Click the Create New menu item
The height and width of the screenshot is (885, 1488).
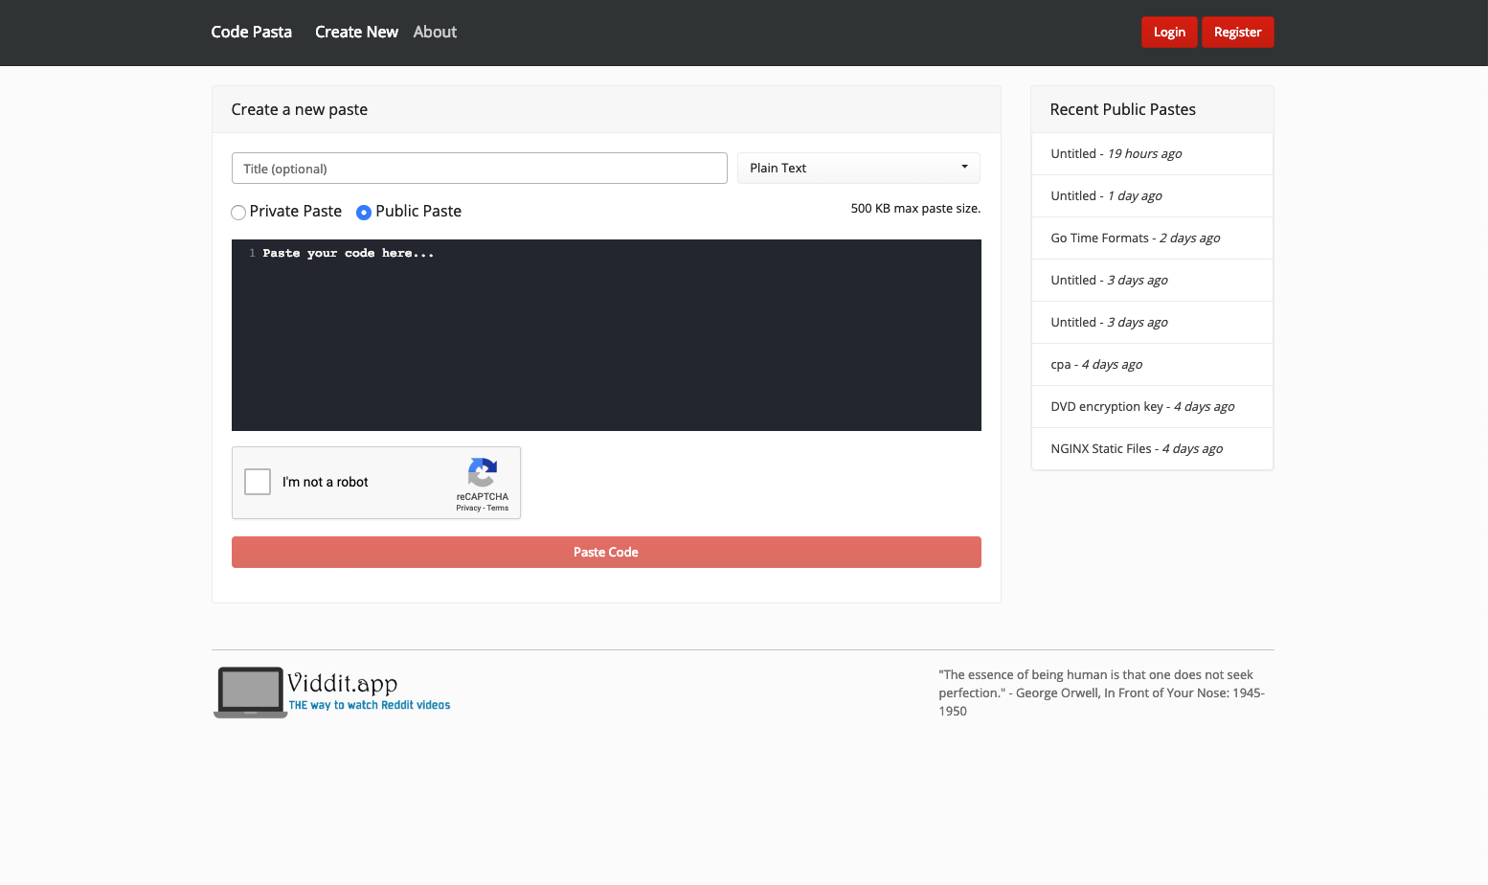tap(356, 32)
